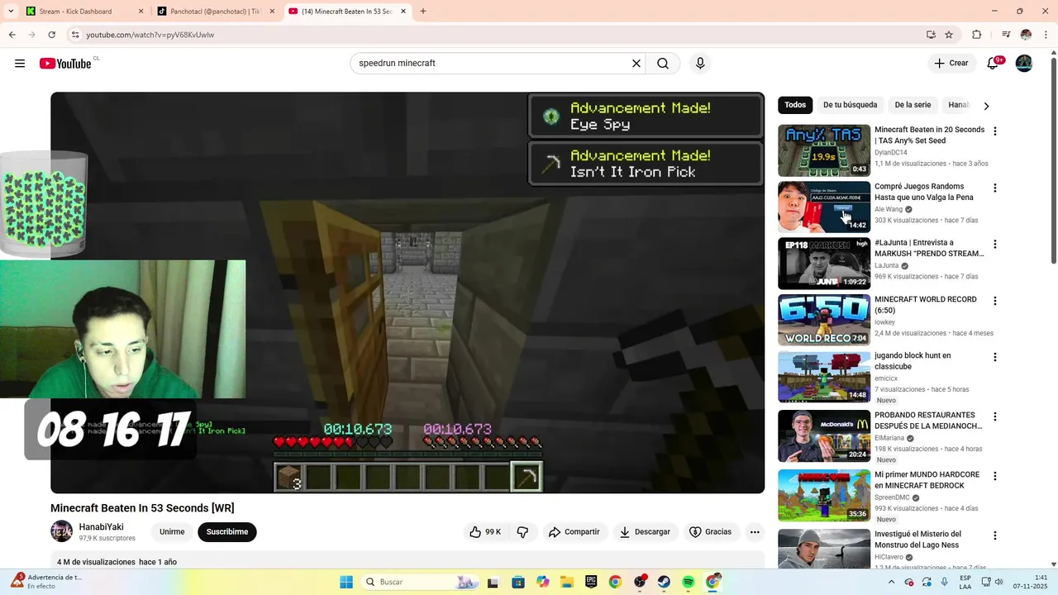The height and width of the screenshot is (595, 1058).
Task: Open more actions menu below video
Action: pos(755,532)
